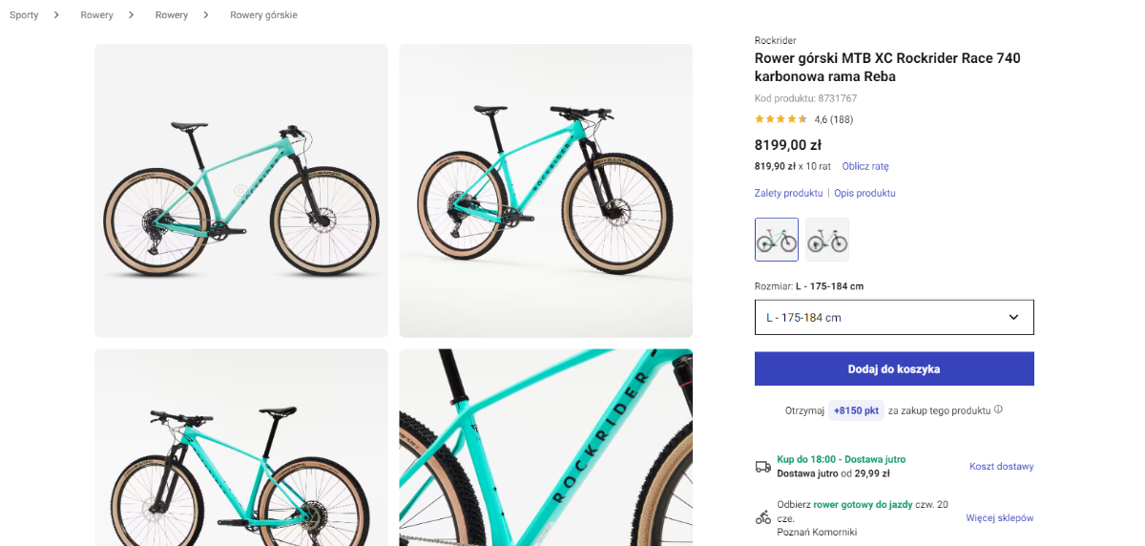Jump to Zalety produktu section

point(788,193)
